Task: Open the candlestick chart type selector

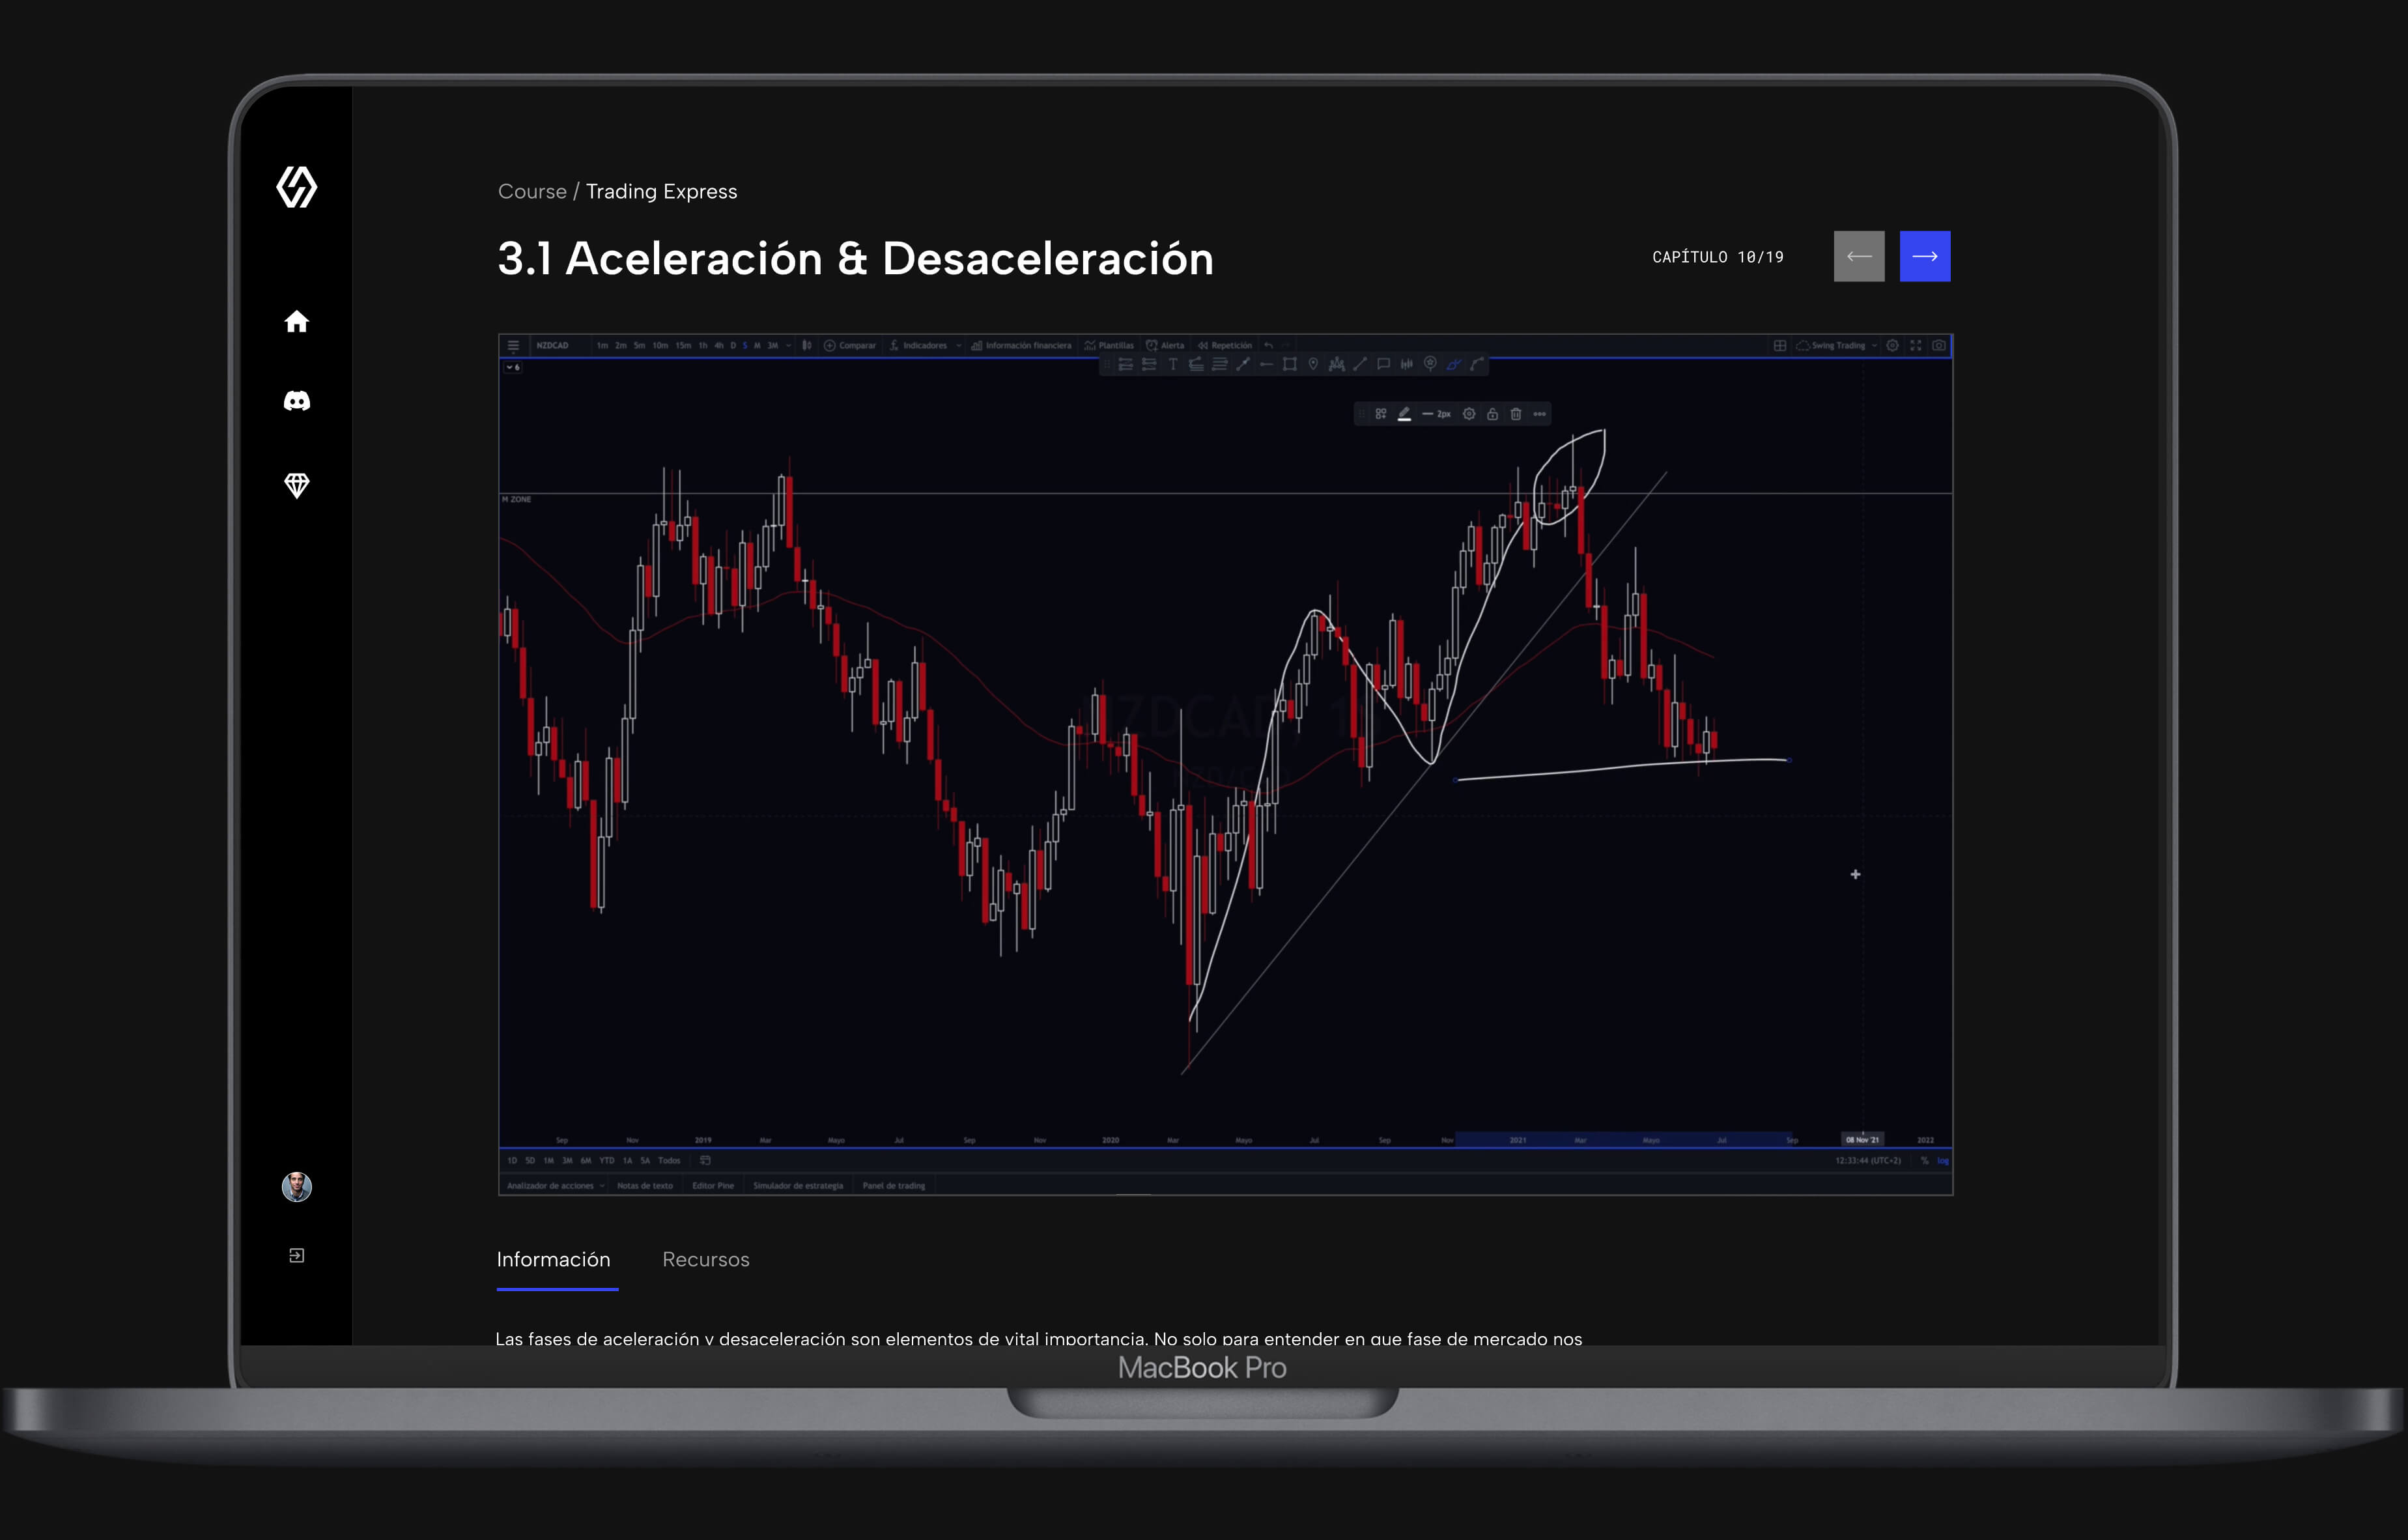Action: [x=807, y=346]
